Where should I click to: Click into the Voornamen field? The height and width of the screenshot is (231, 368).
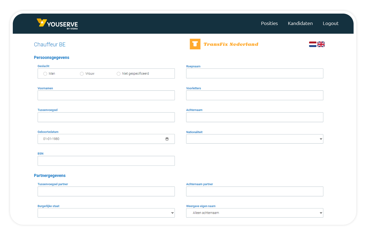[106, 95]
